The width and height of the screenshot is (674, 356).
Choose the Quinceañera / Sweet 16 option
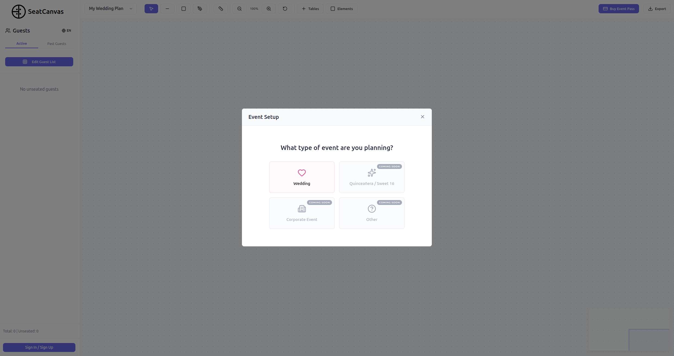click(x=372, y=177)
